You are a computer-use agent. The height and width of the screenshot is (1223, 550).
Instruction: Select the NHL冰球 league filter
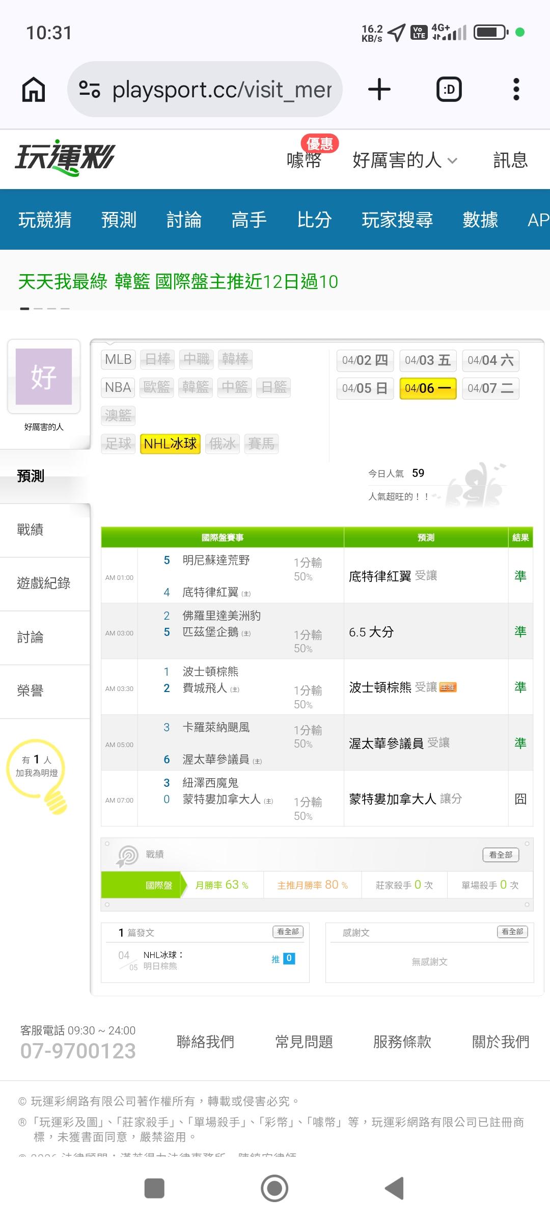point(170,443)
